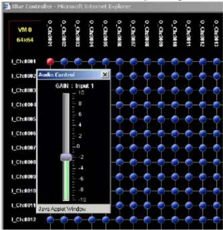
Task: Click the Audio Control dialog title bar
Action: point(74,75)
